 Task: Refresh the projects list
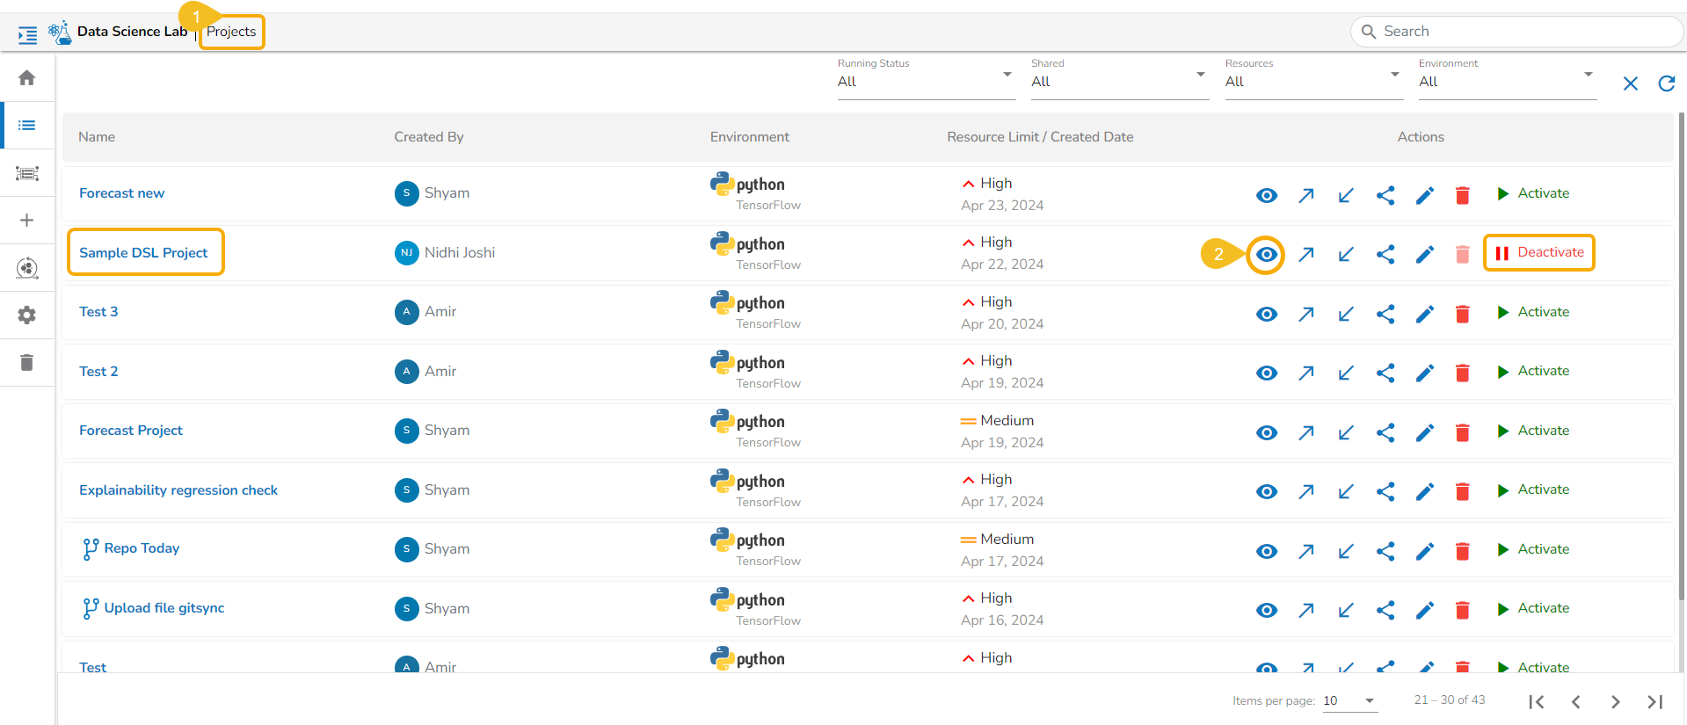coord(1666,83)
